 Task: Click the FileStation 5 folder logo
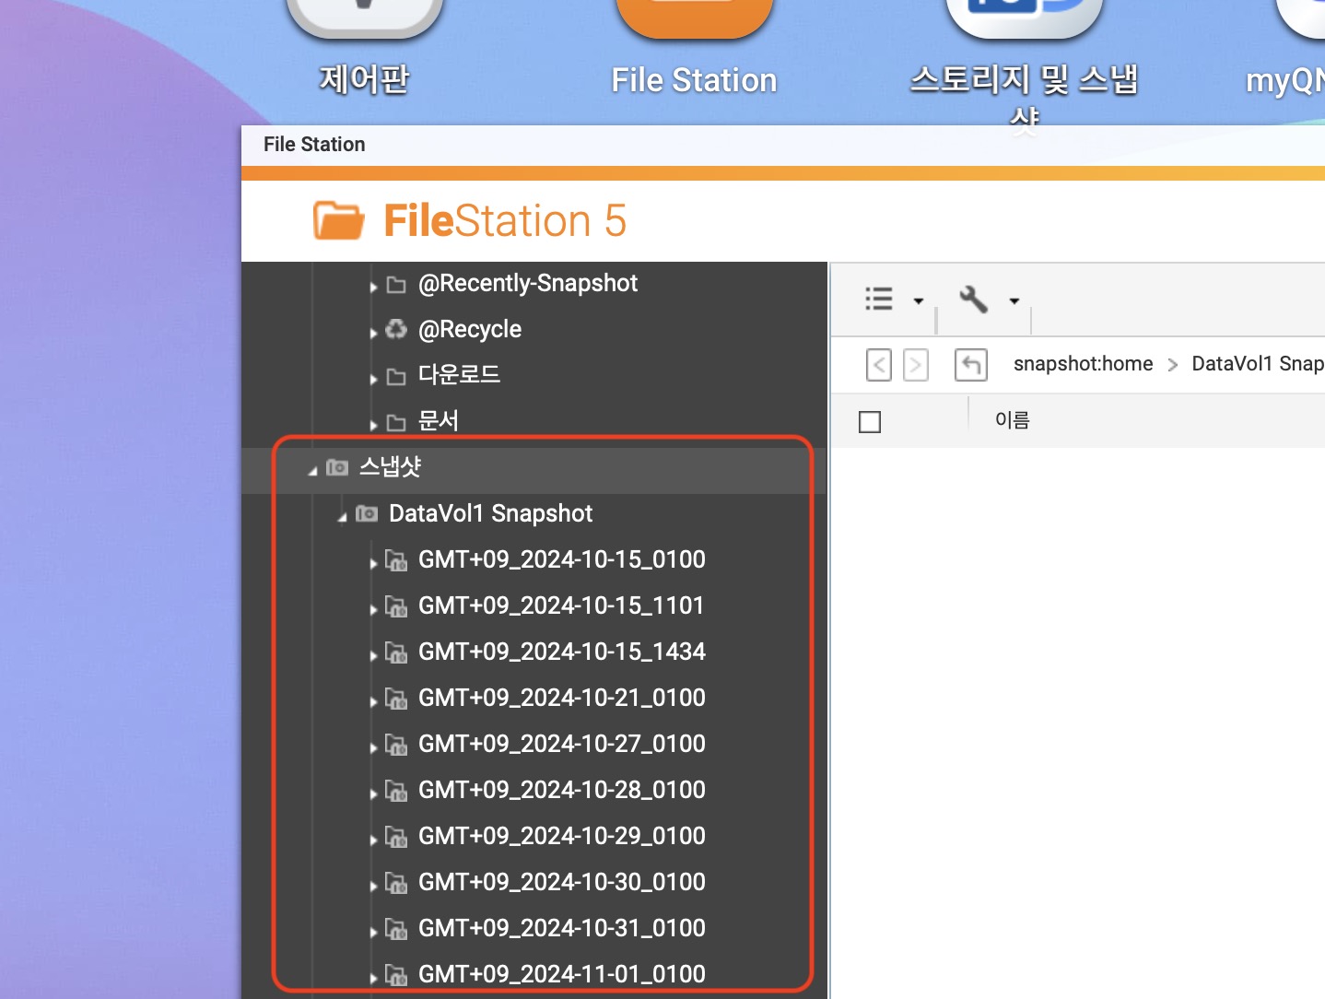[x=338, y=221]
